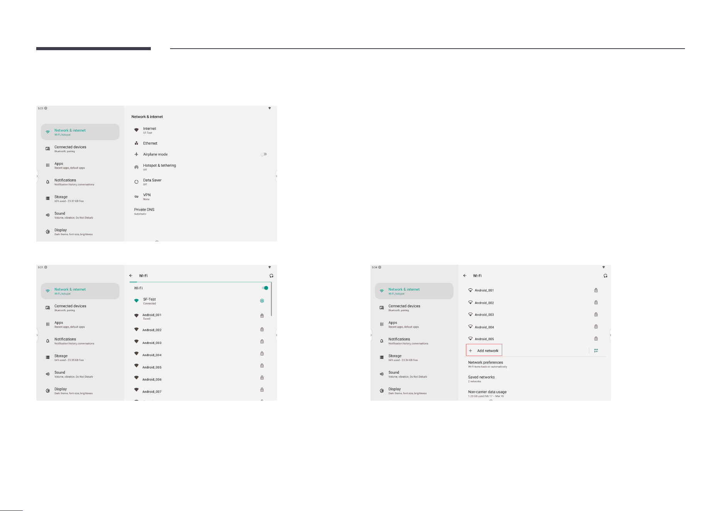Screen dimensions: 722x511
Task: Select Connected devices in 5:23 screen sidebar
Action: tap(80, 149)
